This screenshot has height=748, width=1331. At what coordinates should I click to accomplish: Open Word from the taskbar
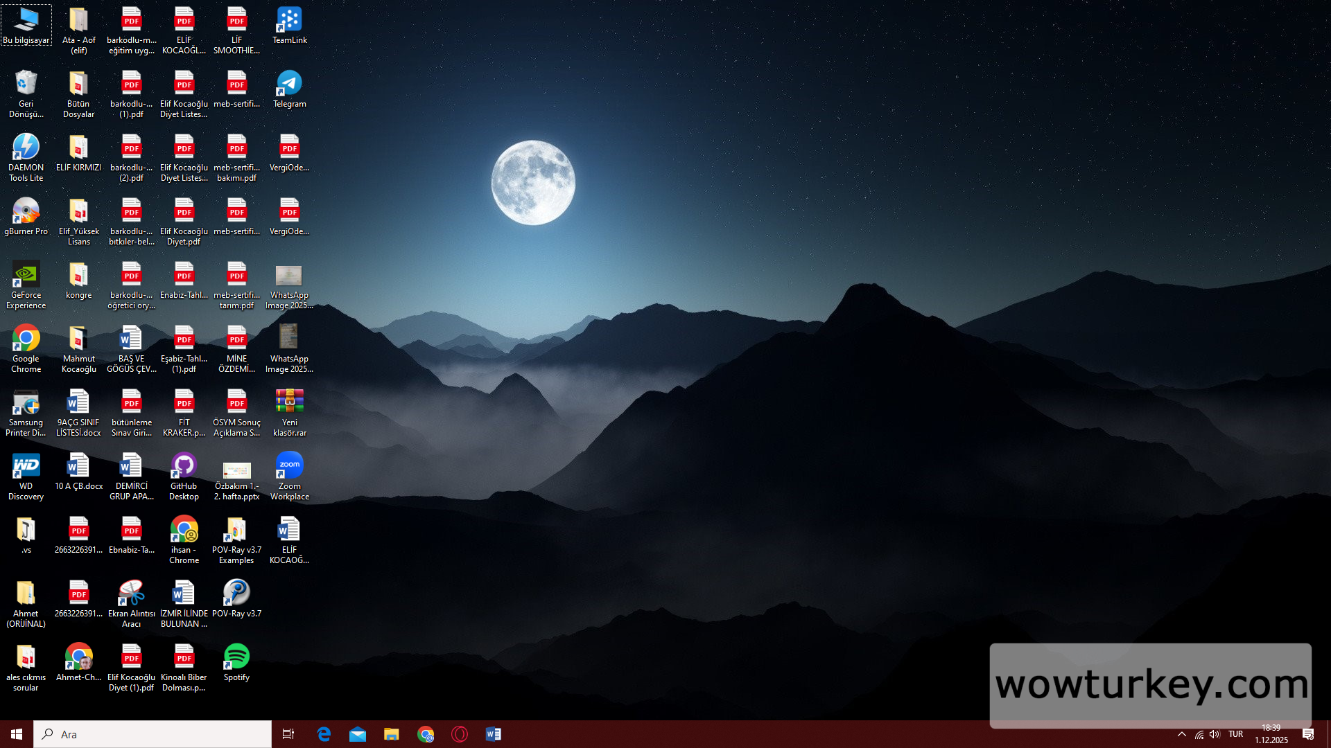[494, 734]
